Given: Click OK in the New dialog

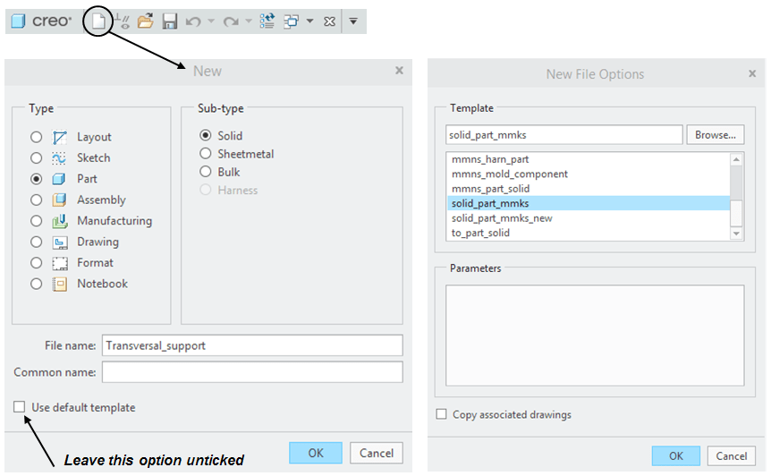Looking at the screenshot, I should pos(315,453).
